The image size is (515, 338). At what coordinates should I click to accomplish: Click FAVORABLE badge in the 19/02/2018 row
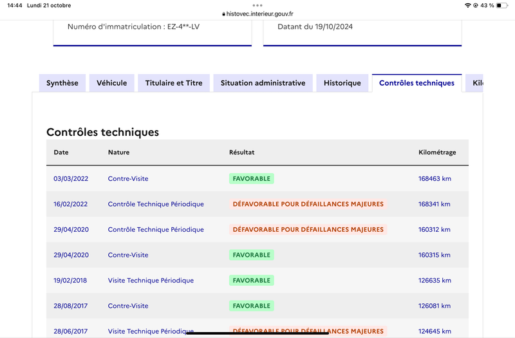[252, 281]
